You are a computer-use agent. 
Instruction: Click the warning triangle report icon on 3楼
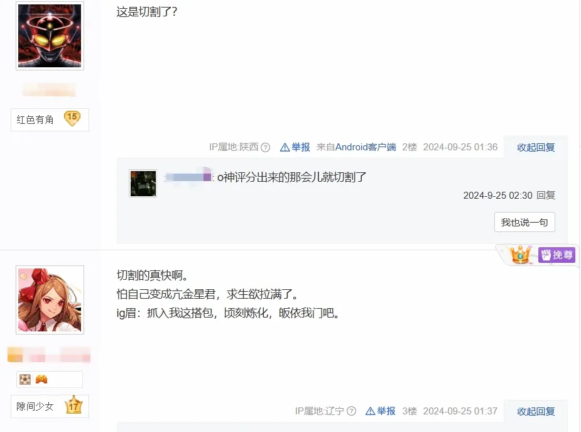pyautogui.click(x=370, y=411)
